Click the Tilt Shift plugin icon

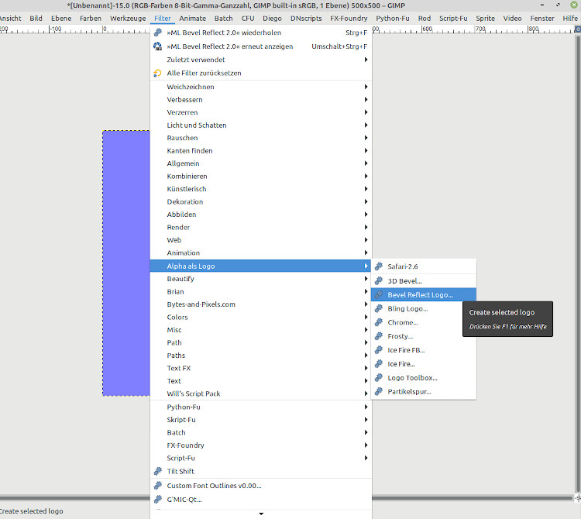[158, 471]
